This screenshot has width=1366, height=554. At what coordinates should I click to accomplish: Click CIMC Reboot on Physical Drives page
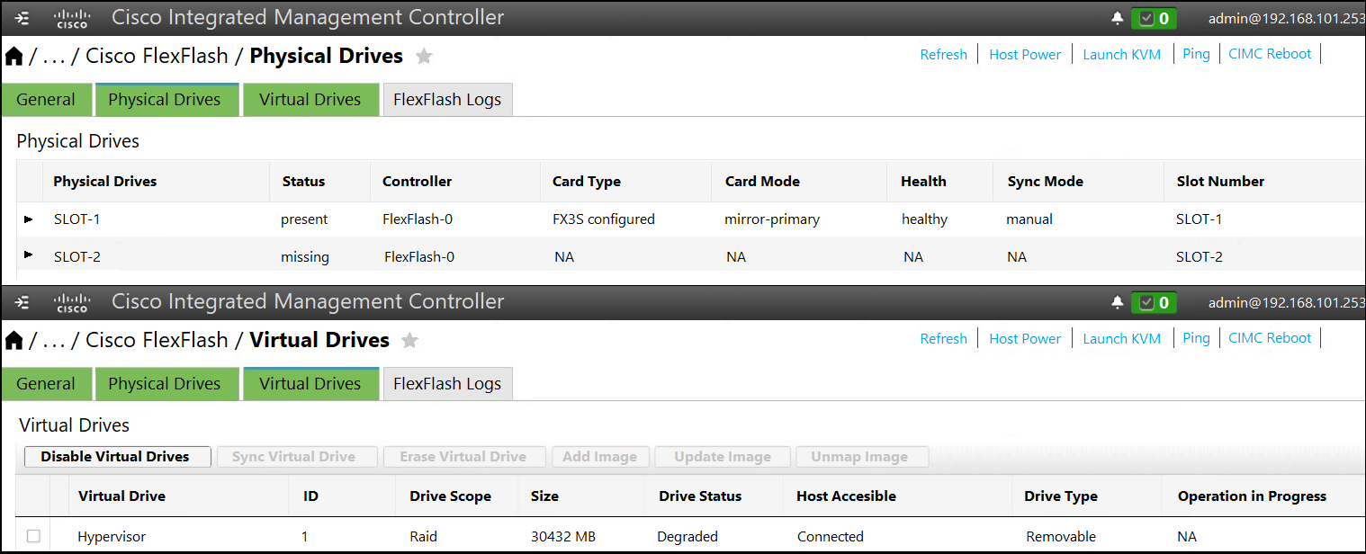tap(1270, 54)
